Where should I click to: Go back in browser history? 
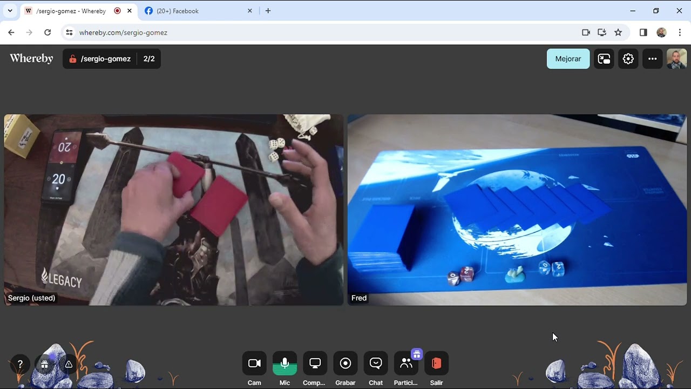(11, 32)
